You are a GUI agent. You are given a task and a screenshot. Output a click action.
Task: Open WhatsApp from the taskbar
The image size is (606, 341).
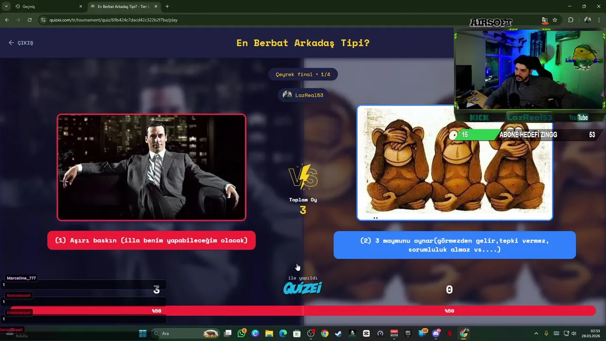tap(241, 333)
